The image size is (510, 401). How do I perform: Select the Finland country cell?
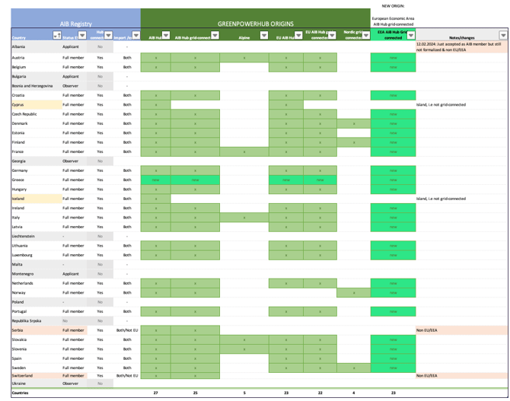tap(37, 142)
